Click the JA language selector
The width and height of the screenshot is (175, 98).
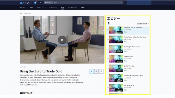(40, 3)
